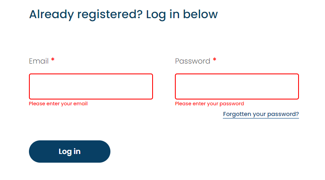Click the page heading about logging in
The height and width of the screenshot is (180, 325).
coord(123,14)
